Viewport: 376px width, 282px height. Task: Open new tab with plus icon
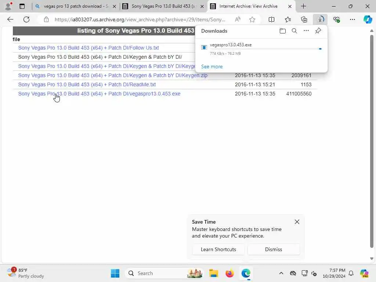point(303,6)
